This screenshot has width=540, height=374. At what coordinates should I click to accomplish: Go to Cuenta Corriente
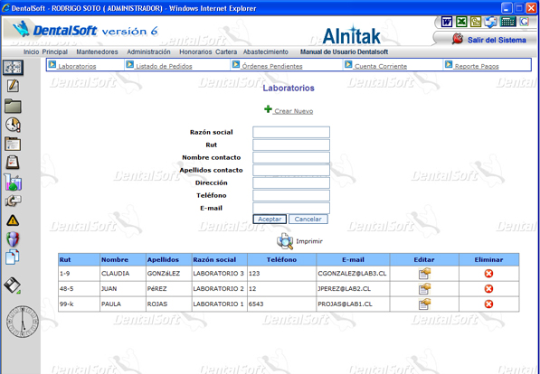(x=381, y=67)
